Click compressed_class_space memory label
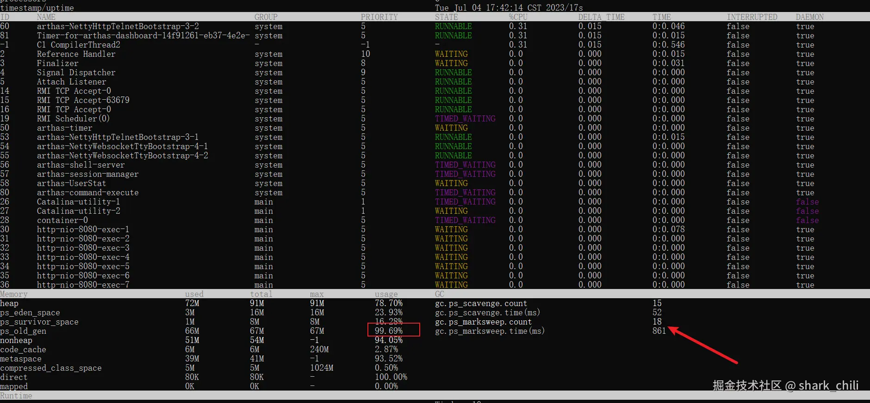Viewport: 870px width, 403px height. 51,368
